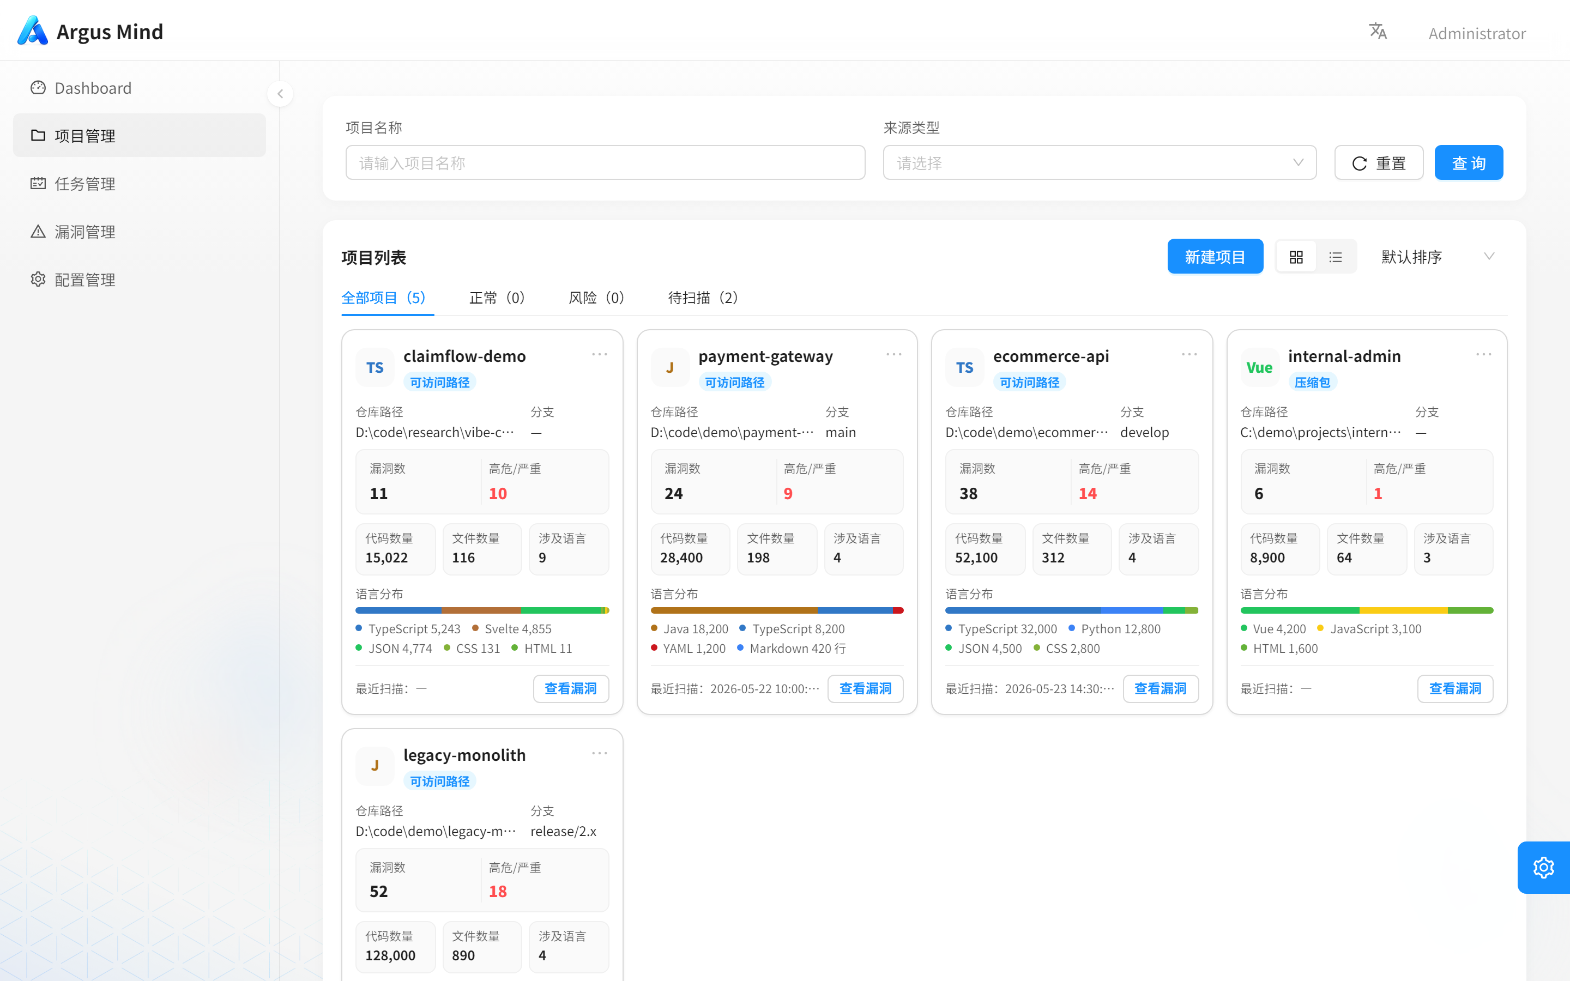Focus the 项目名称 input field
Image resolution: width=1570 pixels, height=981 pixels.
coord(605,162)
